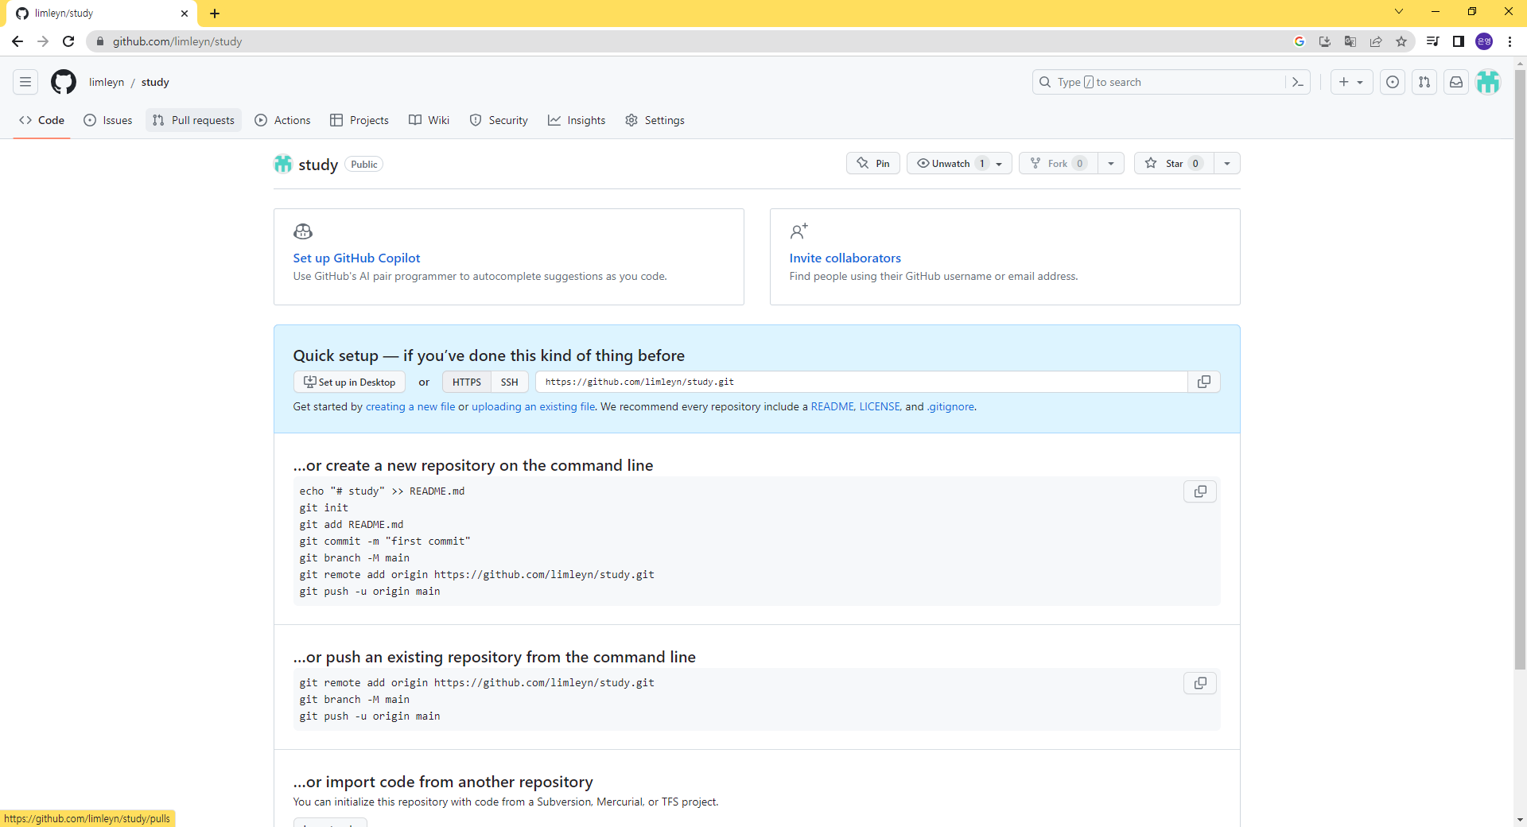Reload the page with browser refresh

pos(68,41)
